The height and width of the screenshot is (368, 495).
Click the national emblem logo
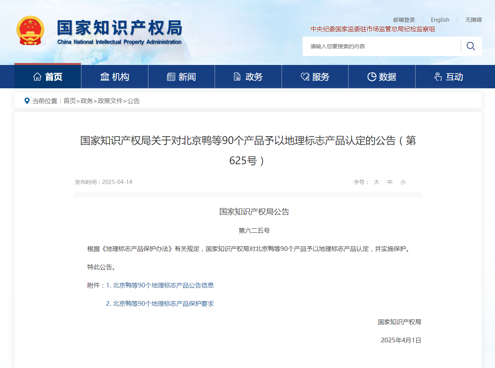point(30,30)
